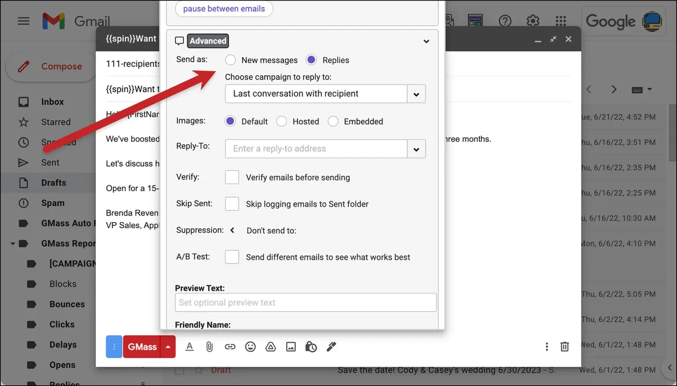Click the Gmail logo
The width and height of the screenshot is (677, 386).
pos(76,22)
